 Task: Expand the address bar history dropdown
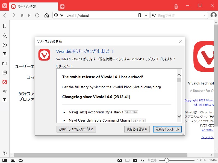146,15
